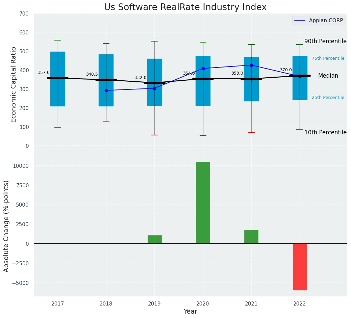
Task: Select the tall green 2020 change bar
Action: pyautogui.click(x=203, y=203)
